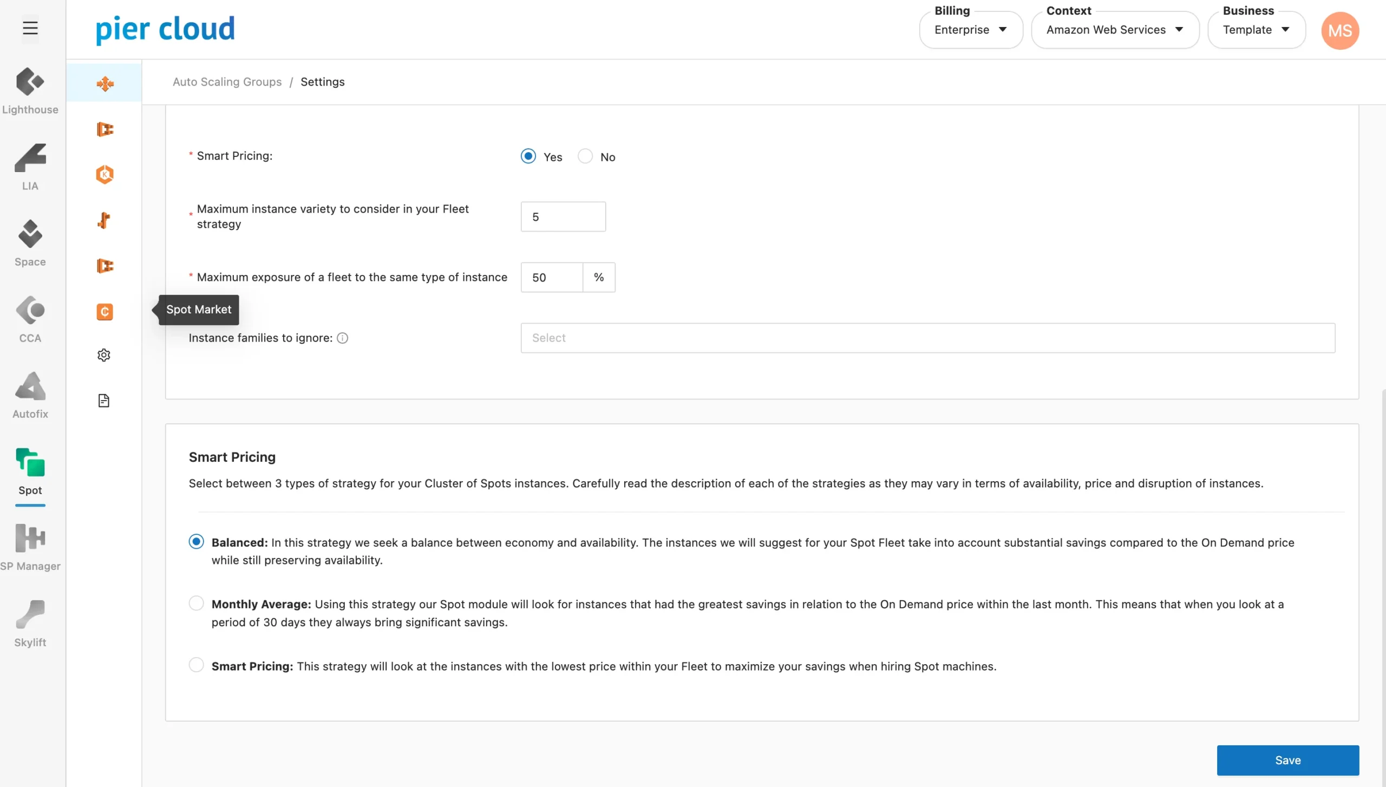
Task: Open the Skylift module
Action: tap(30, 624)
